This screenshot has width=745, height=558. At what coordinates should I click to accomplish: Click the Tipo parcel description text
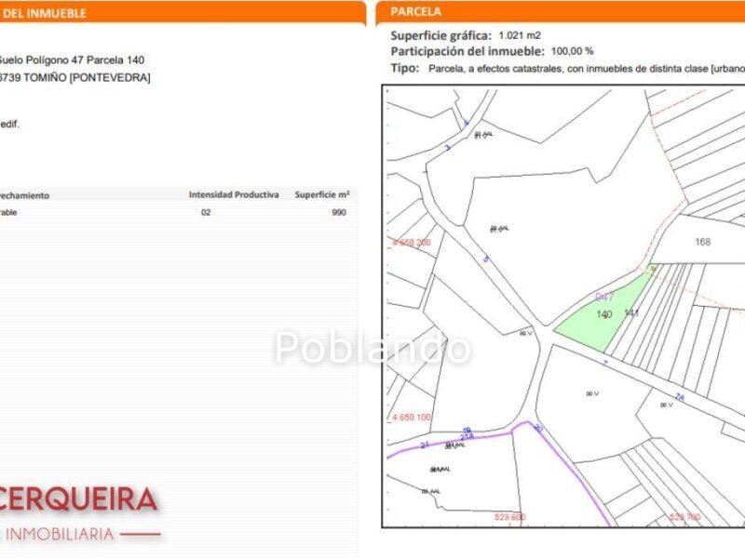point(587,69)
